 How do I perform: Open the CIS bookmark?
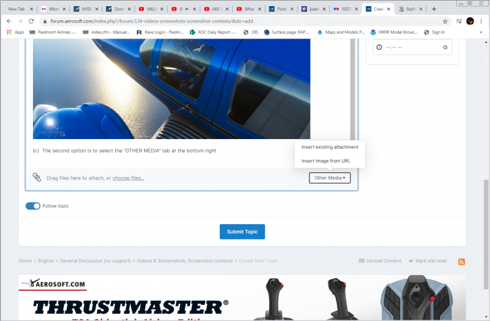251,32
